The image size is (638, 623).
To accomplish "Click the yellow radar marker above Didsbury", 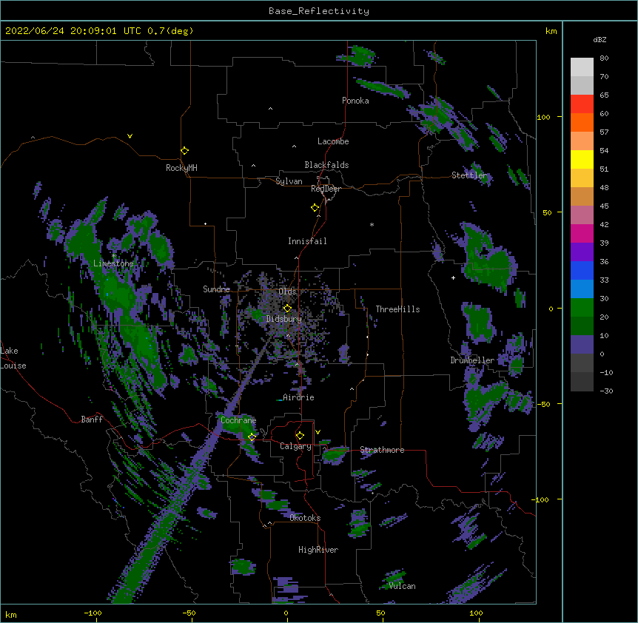I will (x=287, y=308).
